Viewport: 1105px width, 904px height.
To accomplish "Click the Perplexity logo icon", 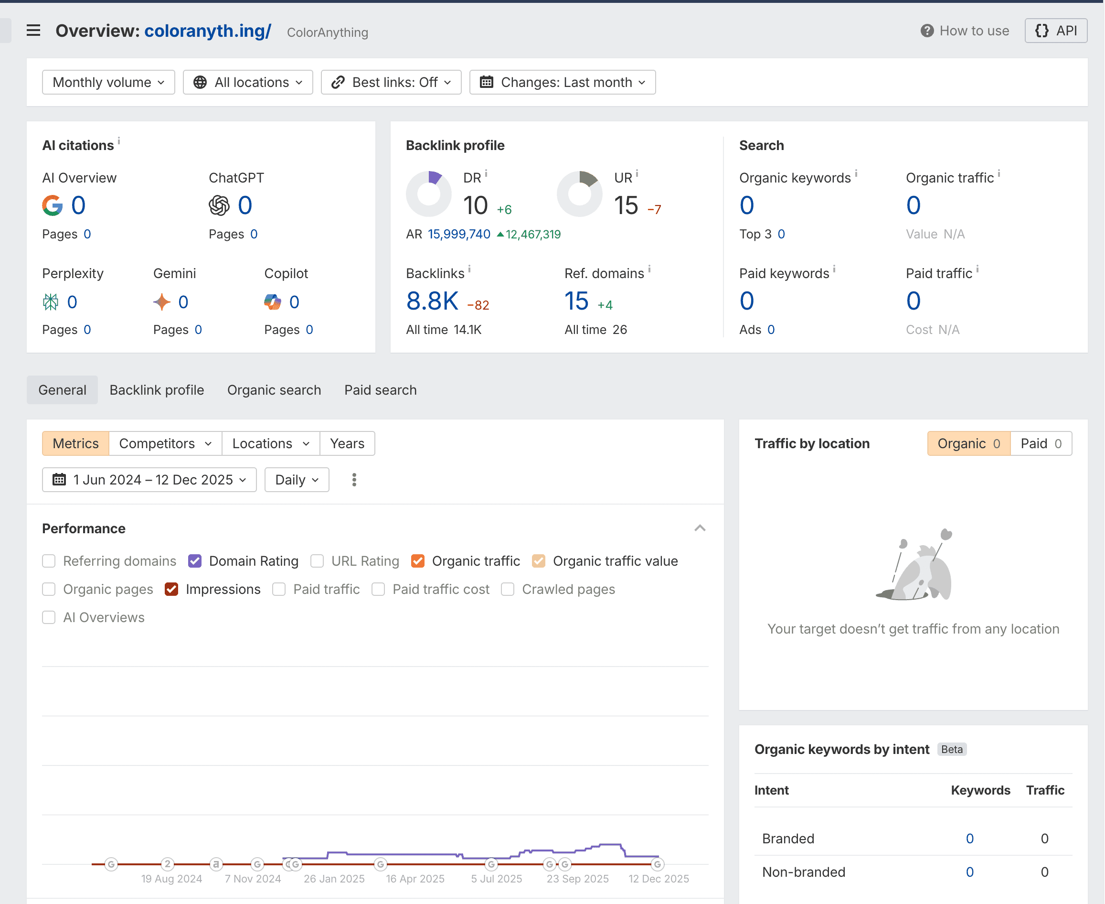I will [x=51, y=302].
